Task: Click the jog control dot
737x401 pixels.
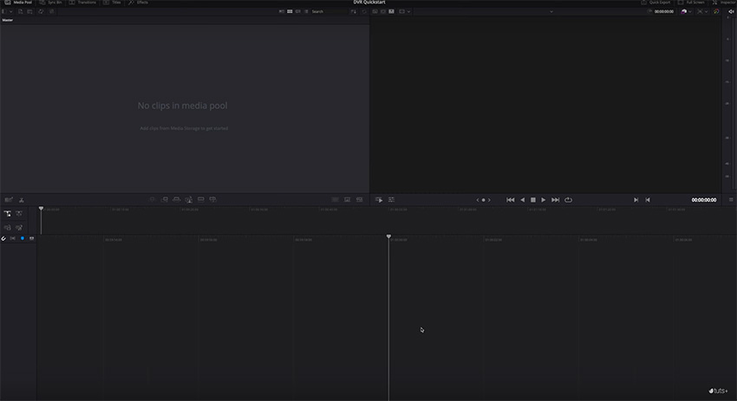Action: 483,200
